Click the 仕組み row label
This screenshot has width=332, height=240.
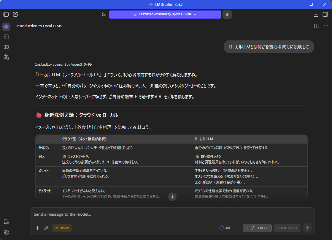click(x=44, y=148)
